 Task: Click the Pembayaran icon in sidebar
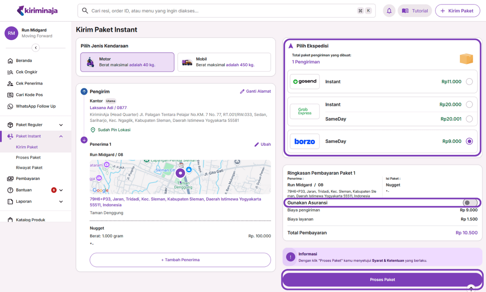(x=10, y=179)
